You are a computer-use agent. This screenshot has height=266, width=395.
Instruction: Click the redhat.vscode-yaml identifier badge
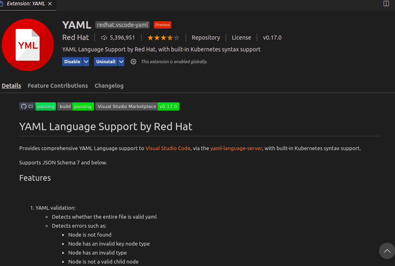tap(122, 25)
